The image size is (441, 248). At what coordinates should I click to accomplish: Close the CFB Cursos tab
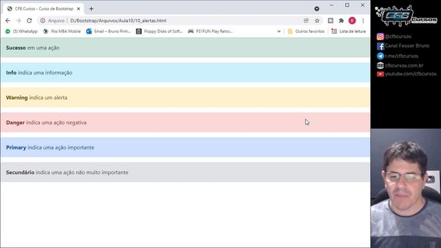(79, 9)
